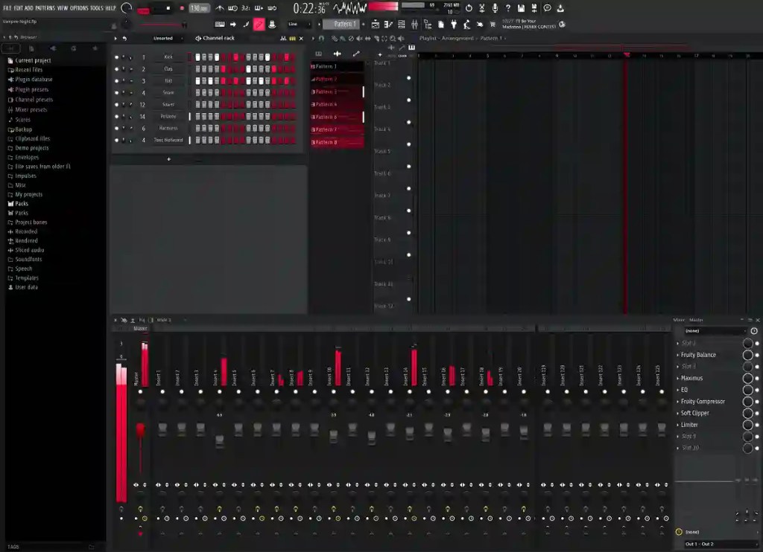Open the Line snap dropdown
This screenshot has height=552, width=763.
point(299,24)
